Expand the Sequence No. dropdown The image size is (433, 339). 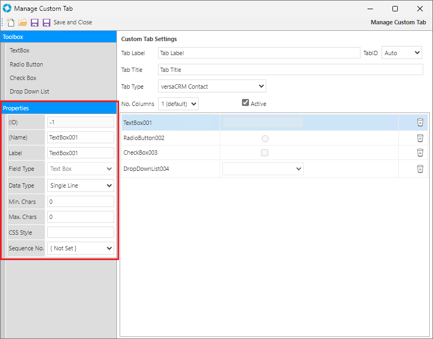pos(81,248)
